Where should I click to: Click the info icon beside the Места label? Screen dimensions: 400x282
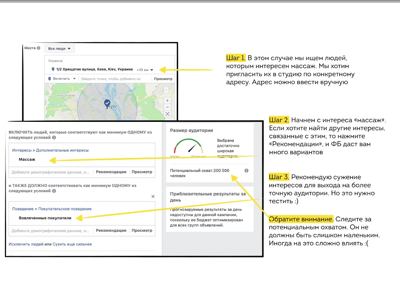39,48
